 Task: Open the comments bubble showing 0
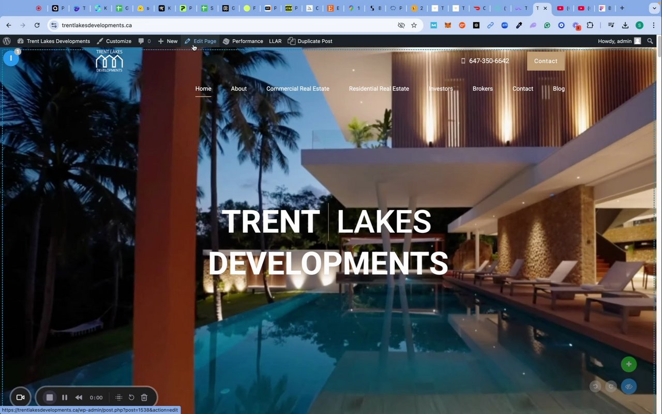pos(144,41)
